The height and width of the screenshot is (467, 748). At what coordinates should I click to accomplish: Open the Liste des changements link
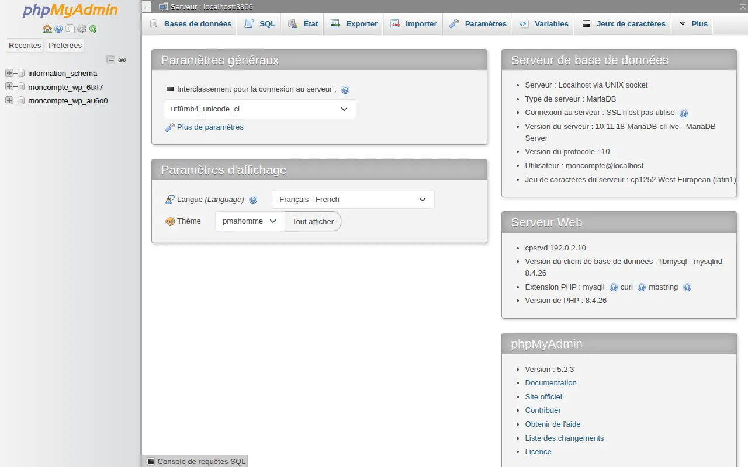[x=565, y=438]
